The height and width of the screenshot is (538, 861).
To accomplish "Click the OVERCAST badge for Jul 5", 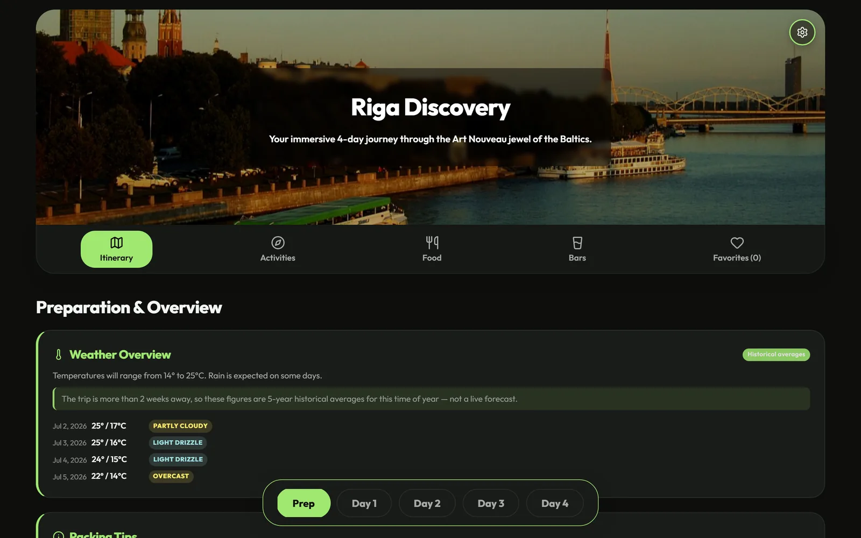I will click(x=171, y=476).
